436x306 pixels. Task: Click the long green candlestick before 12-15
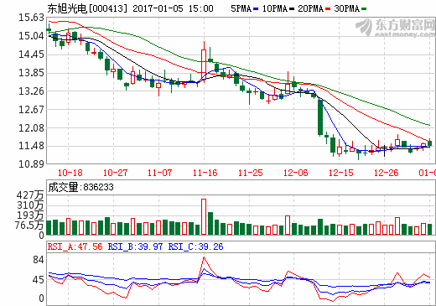pos(320,117)
